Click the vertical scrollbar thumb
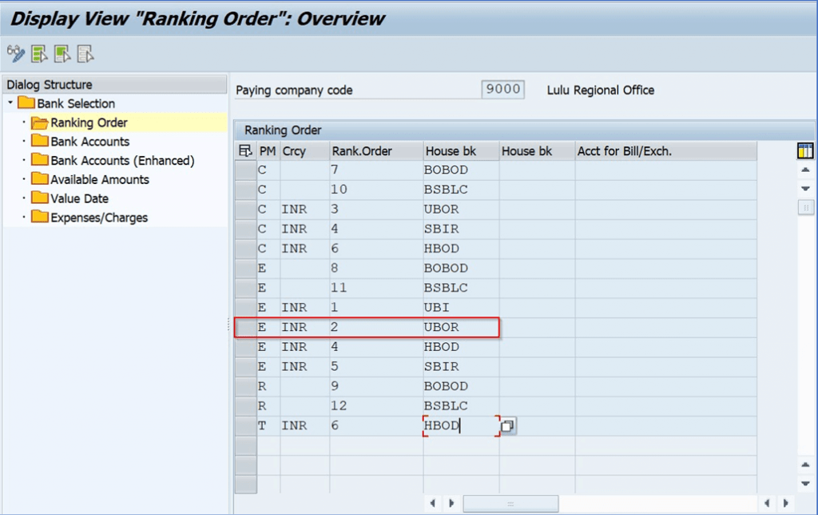Image resolution: width=818 pixels, height=515 pixels. pos(805,208)
